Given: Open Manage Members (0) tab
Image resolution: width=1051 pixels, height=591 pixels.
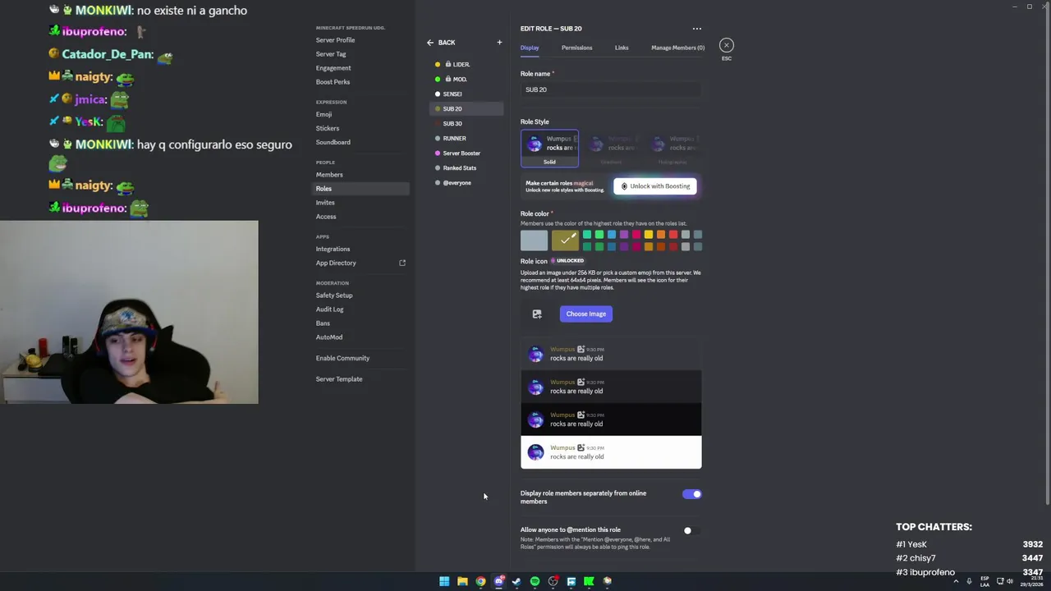Looking at the screenshot, I should point(677,48).
